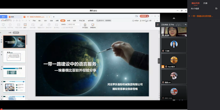The image size is (220, 110).
Task: Click the 访客登录 login button
Action: point(144,16)
